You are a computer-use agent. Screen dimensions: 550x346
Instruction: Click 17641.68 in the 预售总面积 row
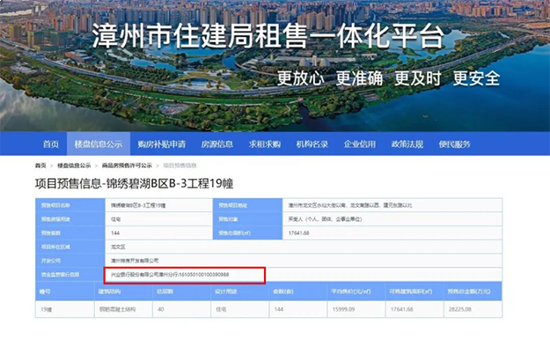tap(298, 233)
